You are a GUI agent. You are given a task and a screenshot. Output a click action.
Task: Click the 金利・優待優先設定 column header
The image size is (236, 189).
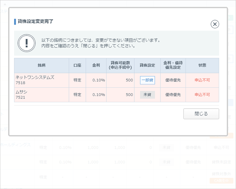click(x=173, y=65)
